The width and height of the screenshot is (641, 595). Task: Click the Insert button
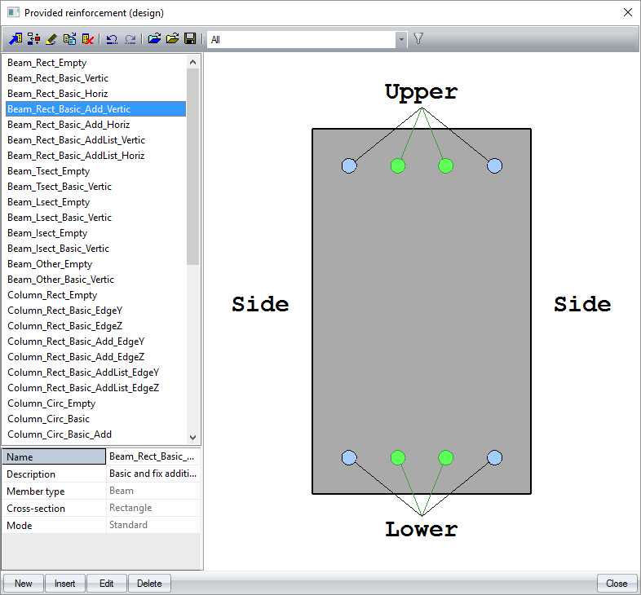[x=65, y=583]
